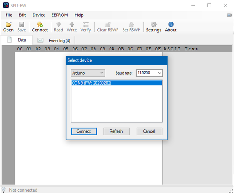Click the Connect lightning icon in toolbar
234x194 pixels.
40,24
